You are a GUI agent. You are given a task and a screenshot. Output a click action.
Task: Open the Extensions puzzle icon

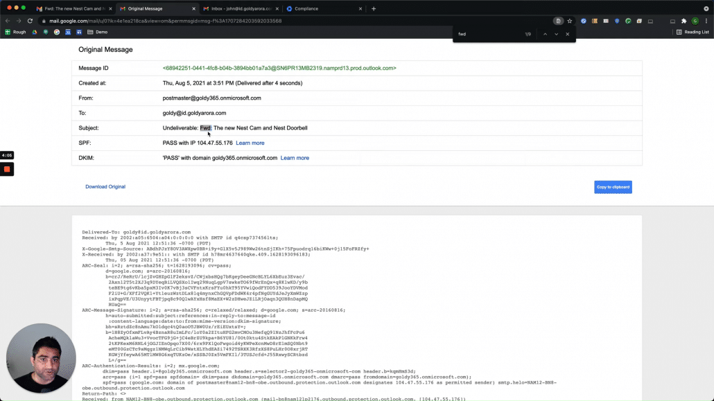683,21
